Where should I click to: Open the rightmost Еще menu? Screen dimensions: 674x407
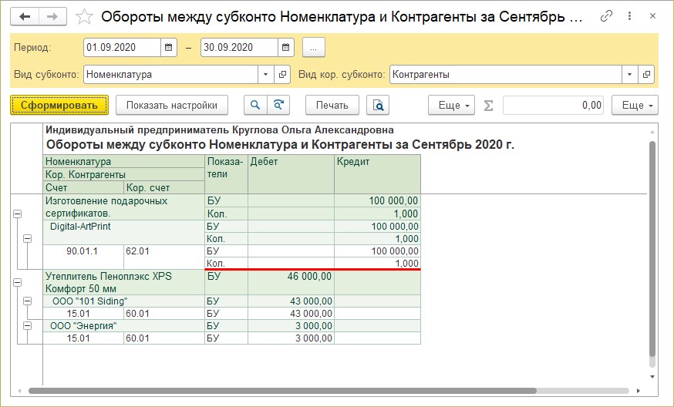click(634, 105)
